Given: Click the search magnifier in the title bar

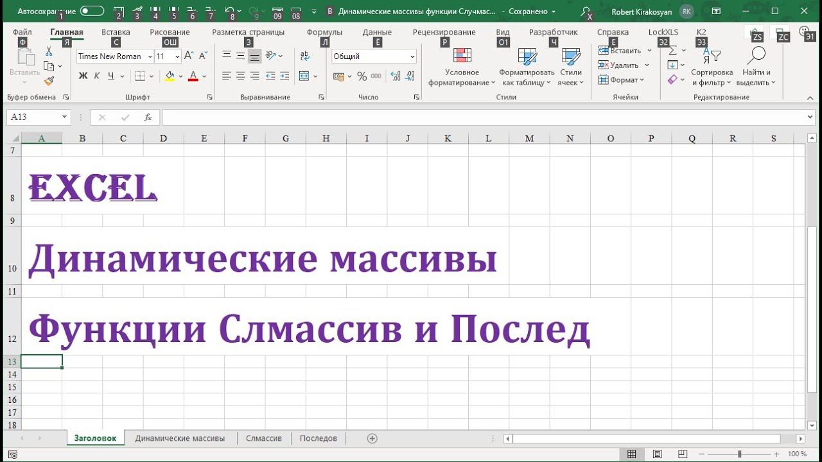Looking at the screenshot, I should coord(585,11).
